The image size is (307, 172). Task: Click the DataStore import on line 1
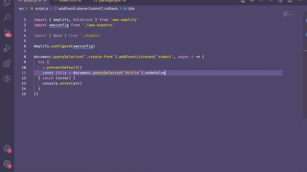pyautogui.click(x=83, y=20)
